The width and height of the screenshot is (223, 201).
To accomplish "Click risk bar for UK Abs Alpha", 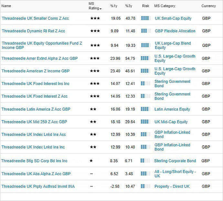I will click(145, 174).
